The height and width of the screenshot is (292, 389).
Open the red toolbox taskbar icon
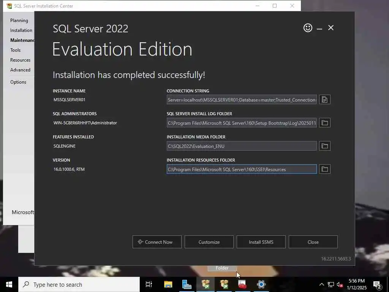click(x=242, y=284)
